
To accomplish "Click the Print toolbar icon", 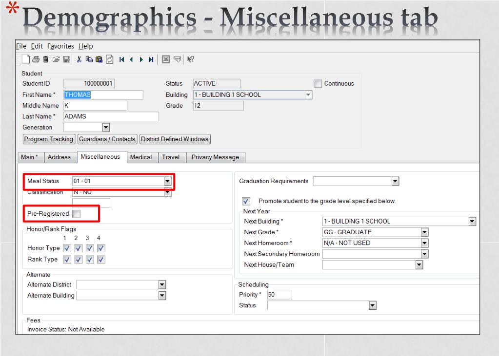I will pos(36,59).
